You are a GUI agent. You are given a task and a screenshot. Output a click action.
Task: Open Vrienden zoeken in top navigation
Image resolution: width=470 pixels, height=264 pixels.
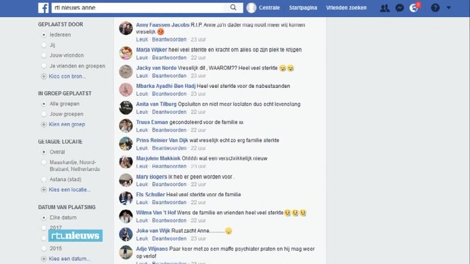tap(346, 8)
